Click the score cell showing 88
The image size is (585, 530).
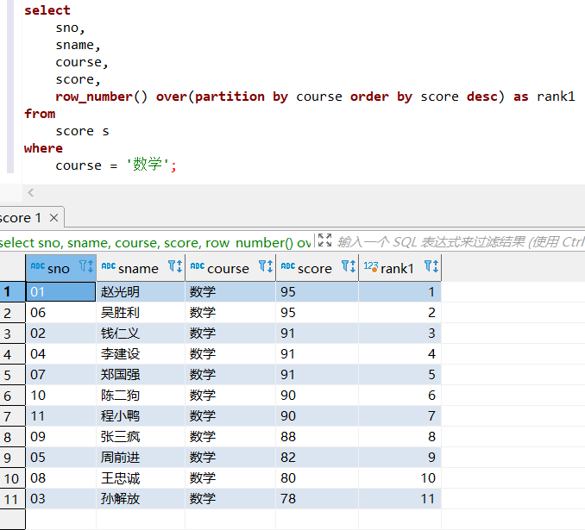(318, 437)
